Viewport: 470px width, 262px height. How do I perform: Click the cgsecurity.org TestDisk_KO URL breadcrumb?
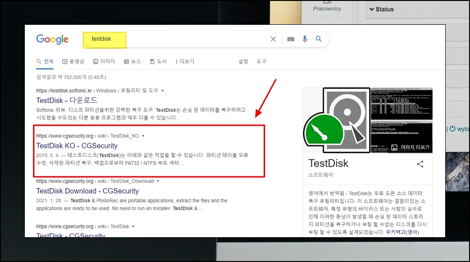tap(88, 136)
